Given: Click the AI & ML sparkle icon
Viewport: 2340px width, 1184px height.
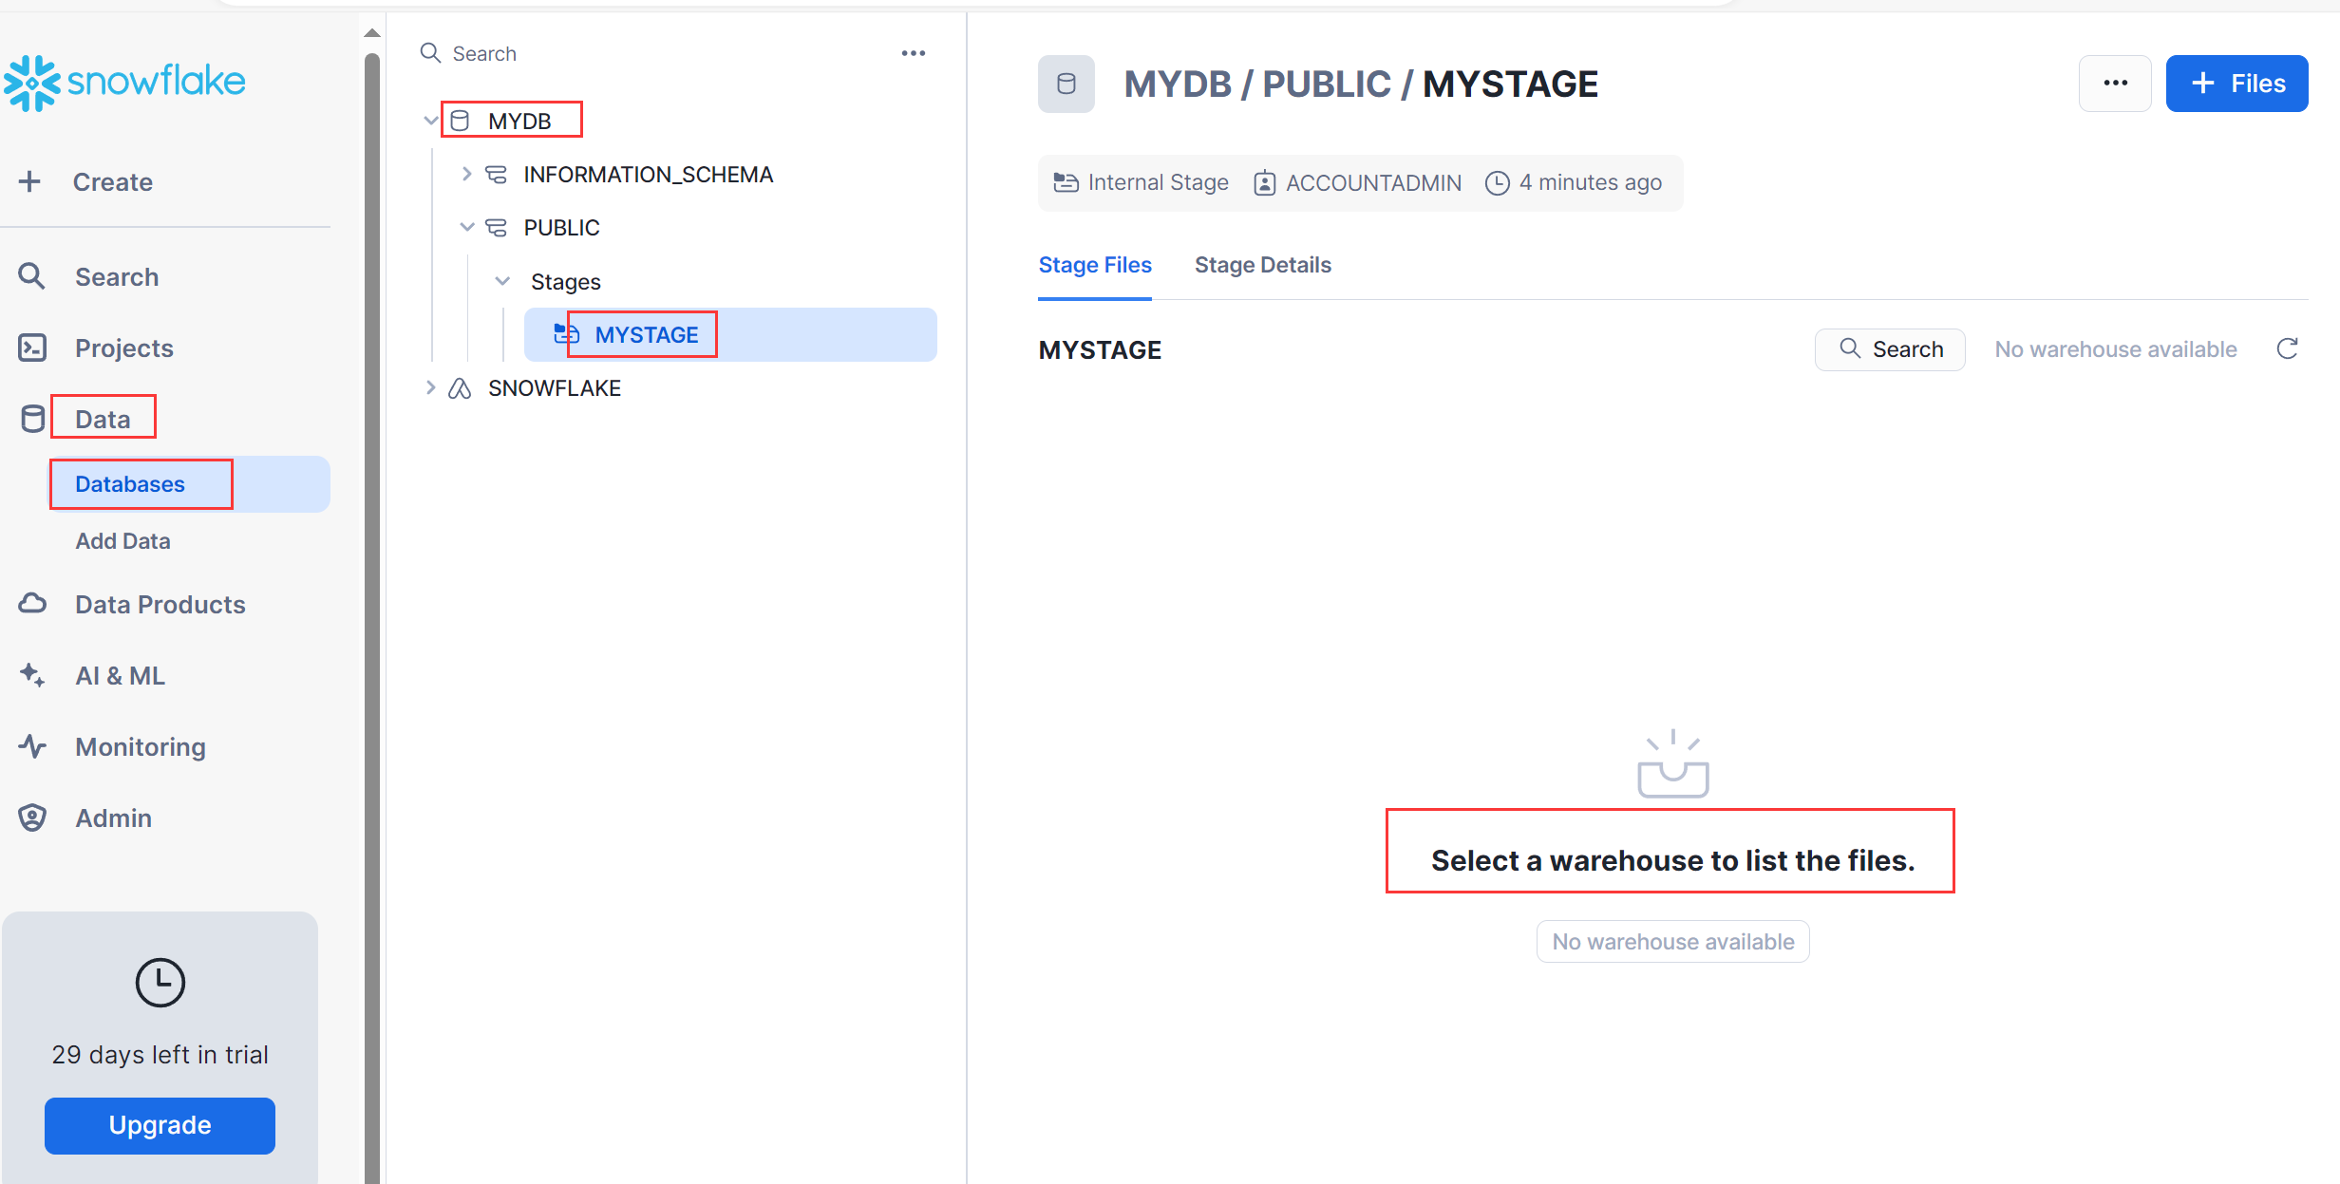Looking at the screenshot, I should coord(32,675).
